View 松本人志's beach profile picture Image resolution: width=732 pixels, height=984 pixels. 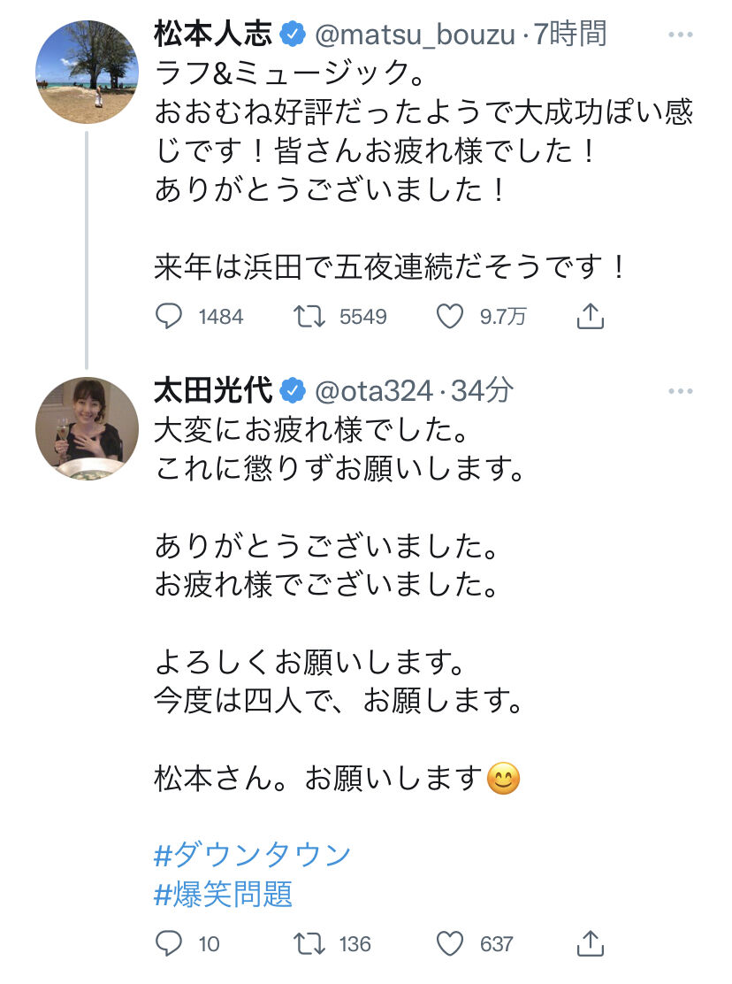point(87,72)
